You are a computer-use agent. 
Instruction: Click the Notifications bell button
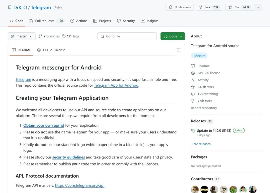tap(179, 7)
